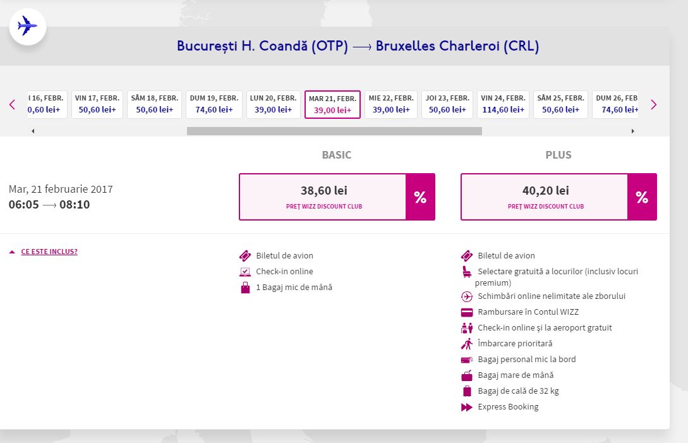The height and width of the screenshot is (443, 688).
Task: Show later dates with the right chevron
Action: click(654, 105)
